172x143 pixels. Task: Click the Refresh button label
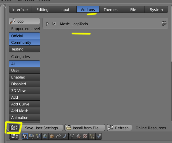click(122, 128)
